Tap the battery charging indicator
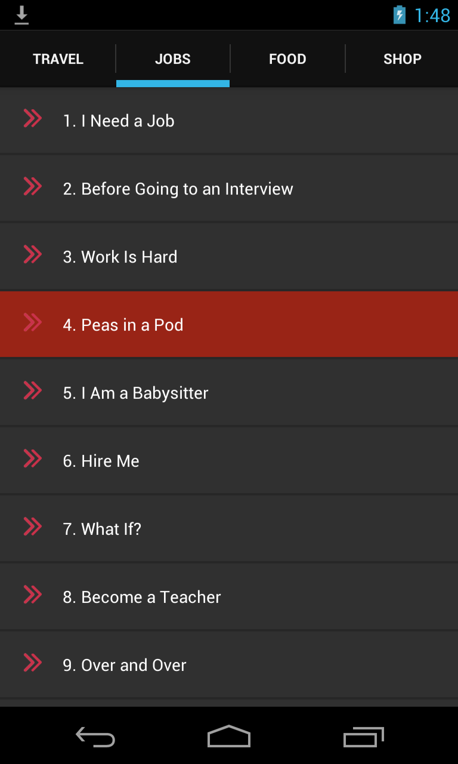 [399, 15]
